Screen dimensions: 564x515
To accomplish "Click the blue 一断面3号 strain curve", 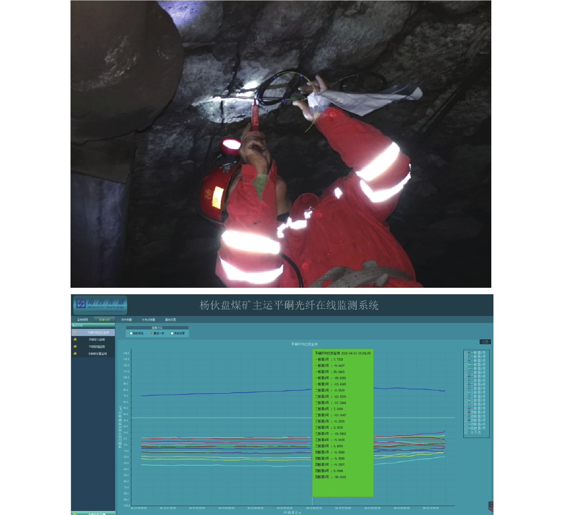I will pos(215,394).
